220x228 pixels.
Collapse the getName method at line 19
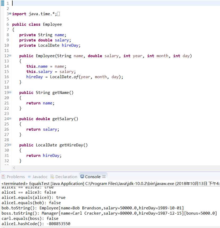point(10,92)
